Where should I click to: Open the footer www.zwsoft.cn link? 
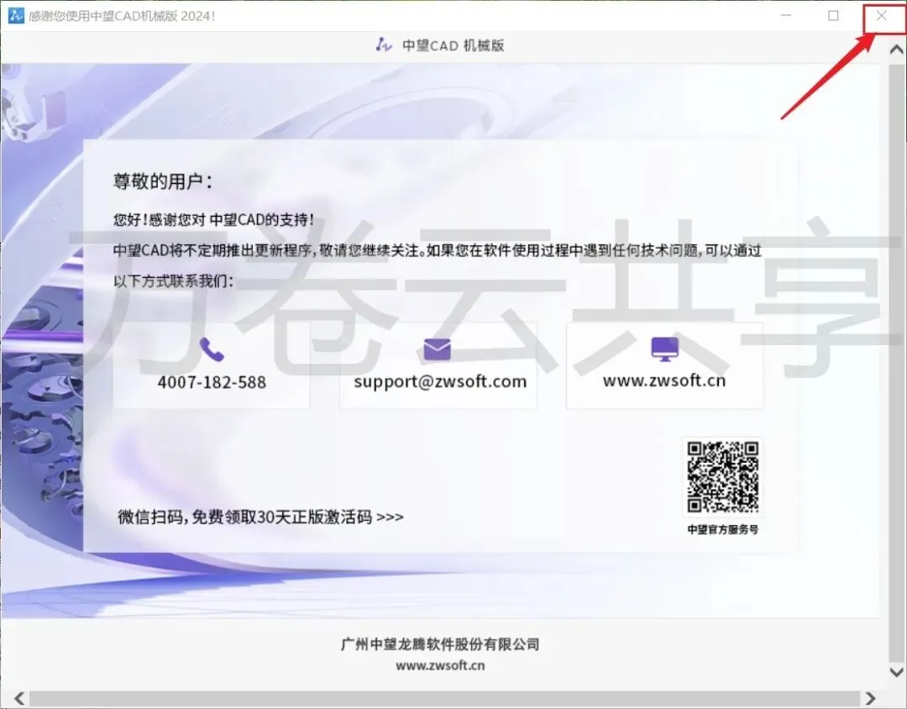[x=440, y=665]
